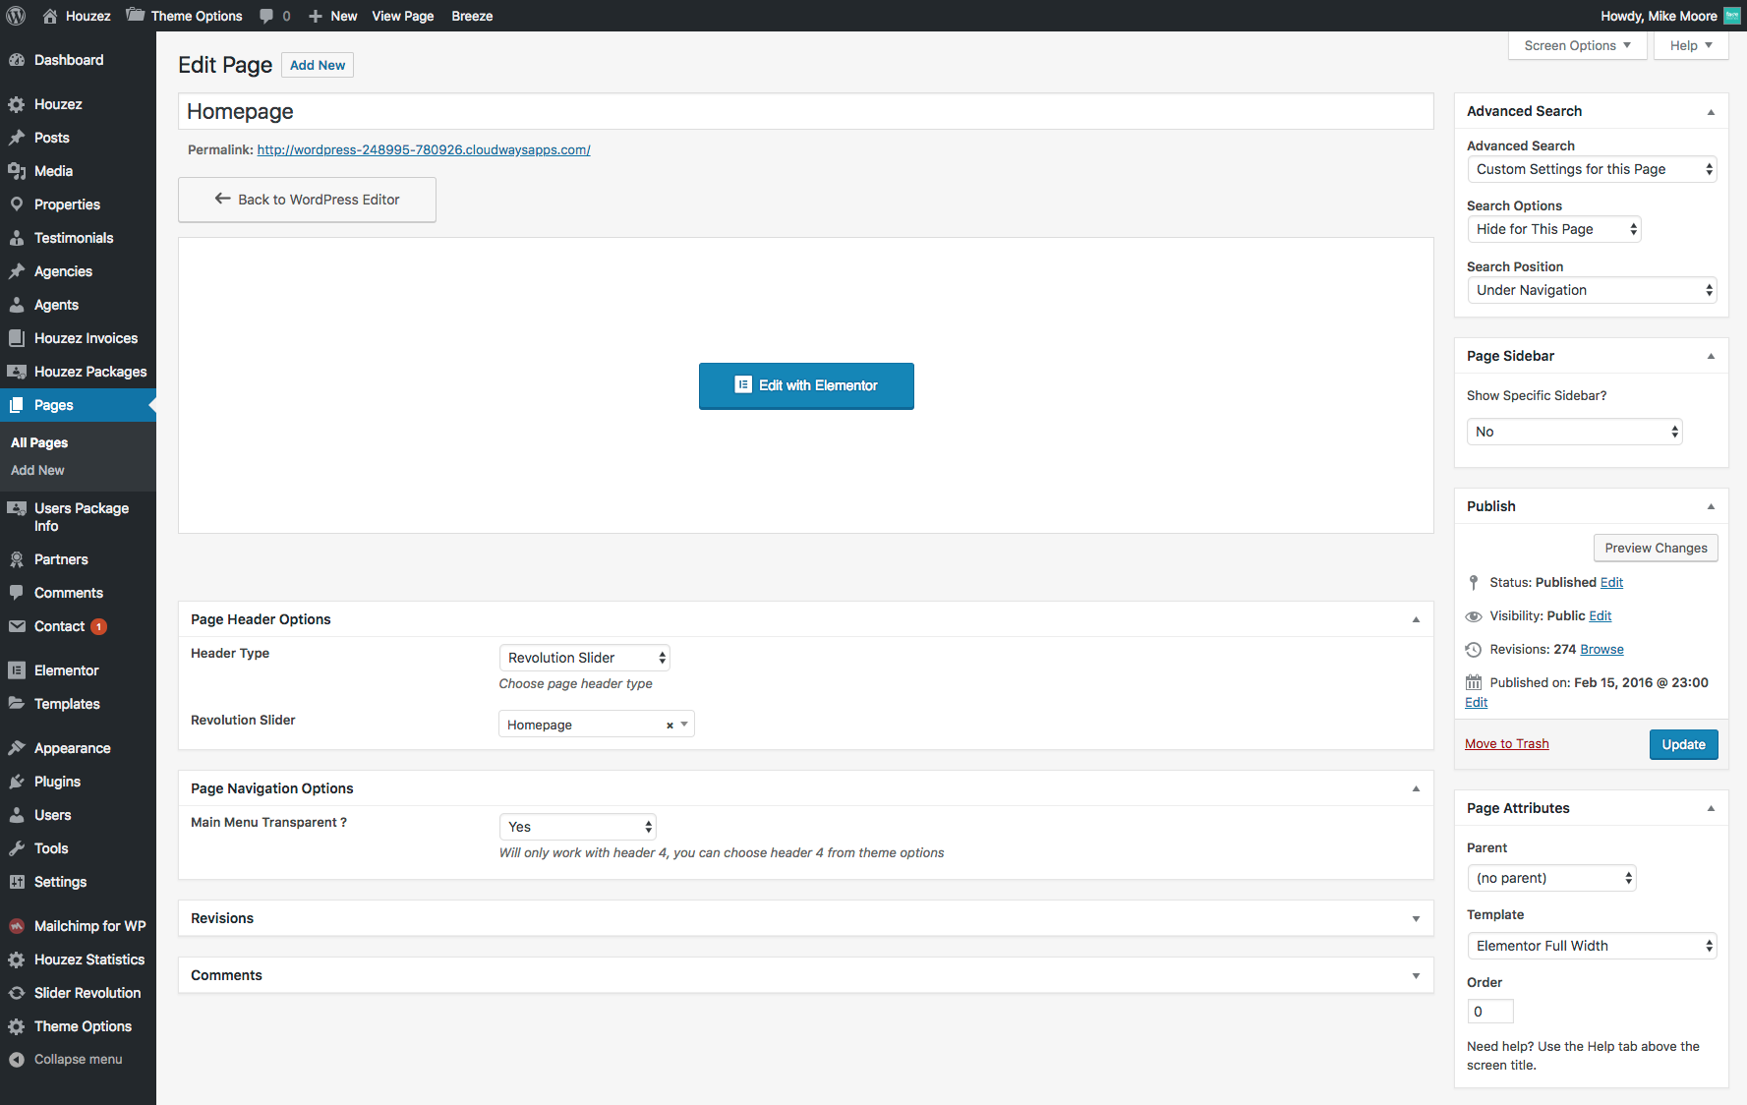Viewport: 1747px width, 1105px height.
Task: Open the Header Type dropdown
Action: tap(584, 658)
